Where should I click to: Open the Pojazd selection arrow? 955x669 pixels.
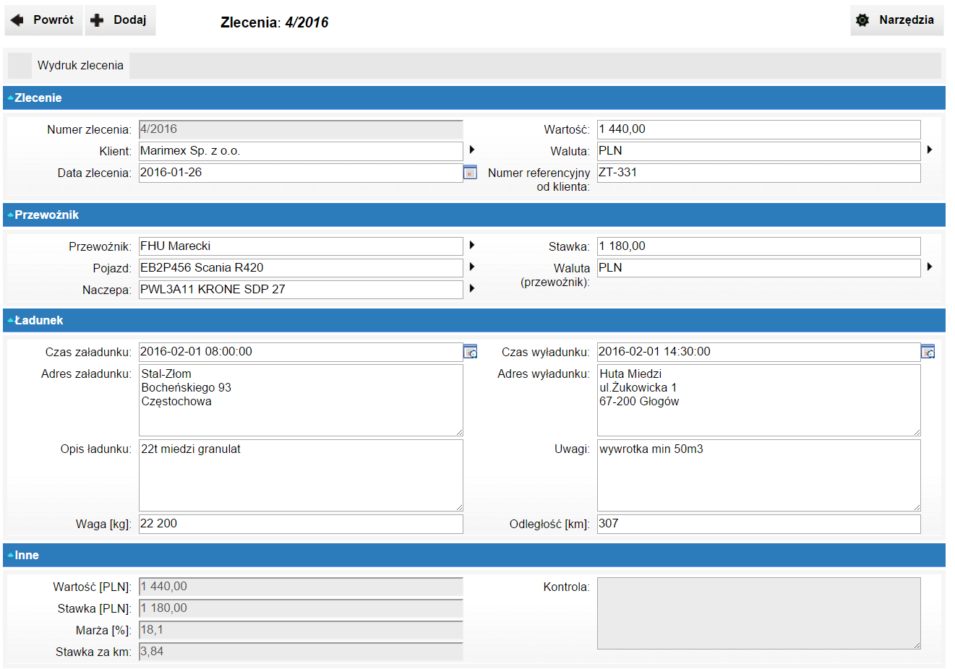pyautogui.click(x=471, y=267)
